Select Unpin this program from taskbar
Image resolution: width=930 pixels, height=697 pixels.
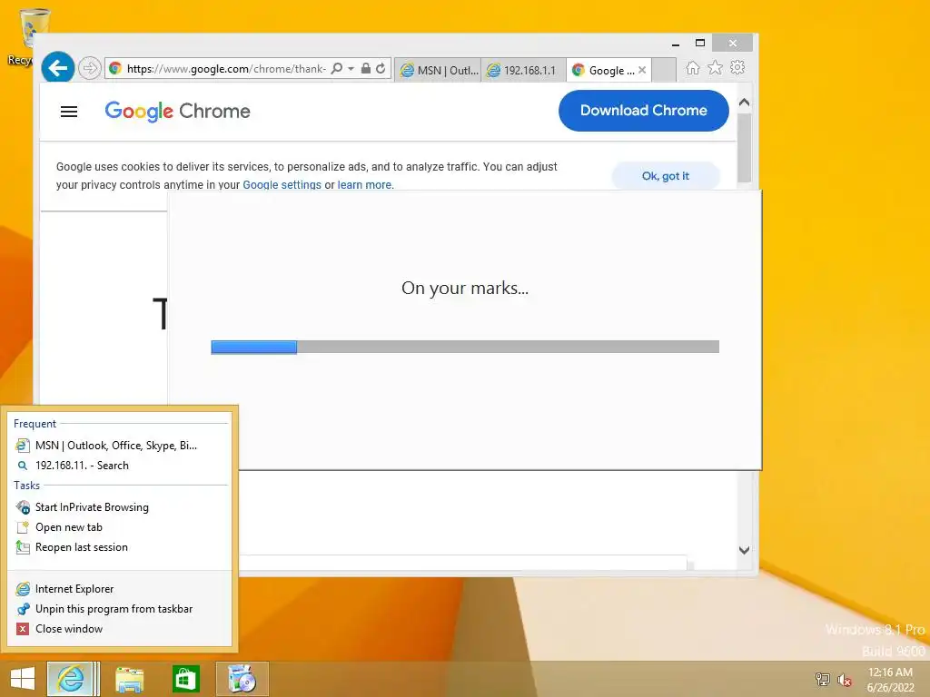[119, 609]
